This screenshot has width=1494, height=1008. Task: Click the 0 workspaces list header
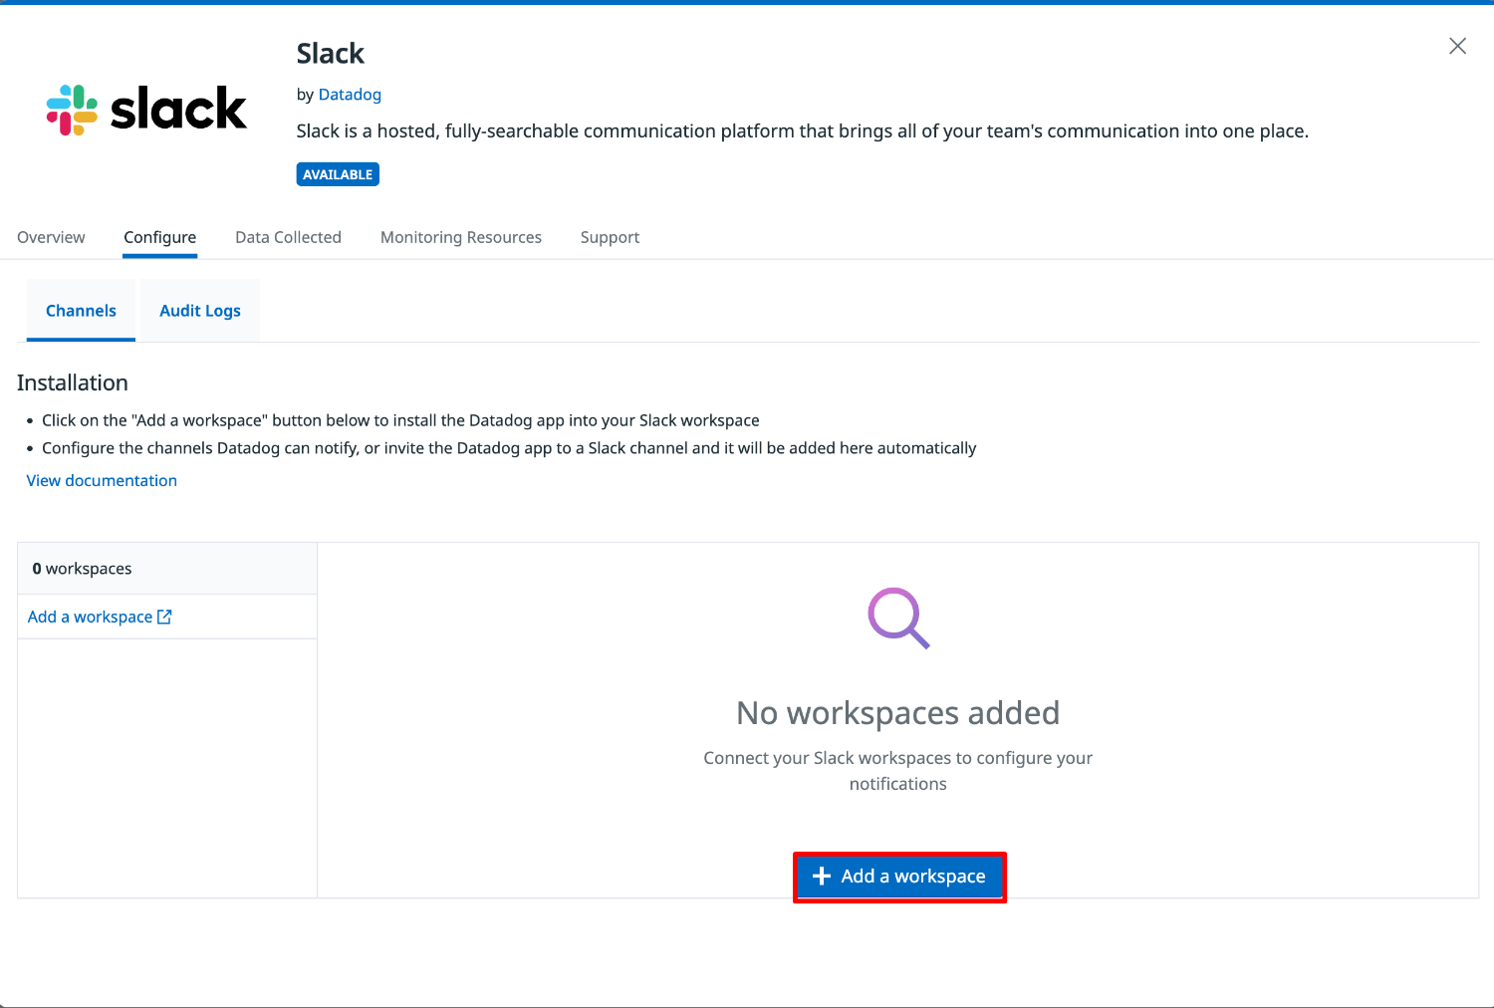(x=82, y=569)
